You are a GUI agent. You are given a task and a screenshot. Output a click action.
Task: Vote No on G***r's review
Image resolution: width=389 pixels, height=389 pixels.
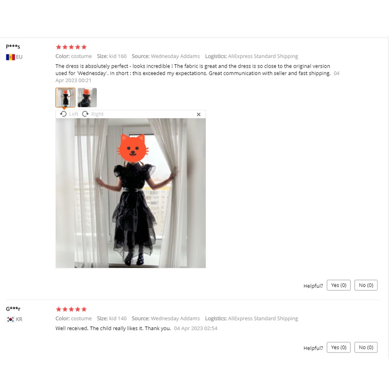pyautogui.click(x=366, y=347)
